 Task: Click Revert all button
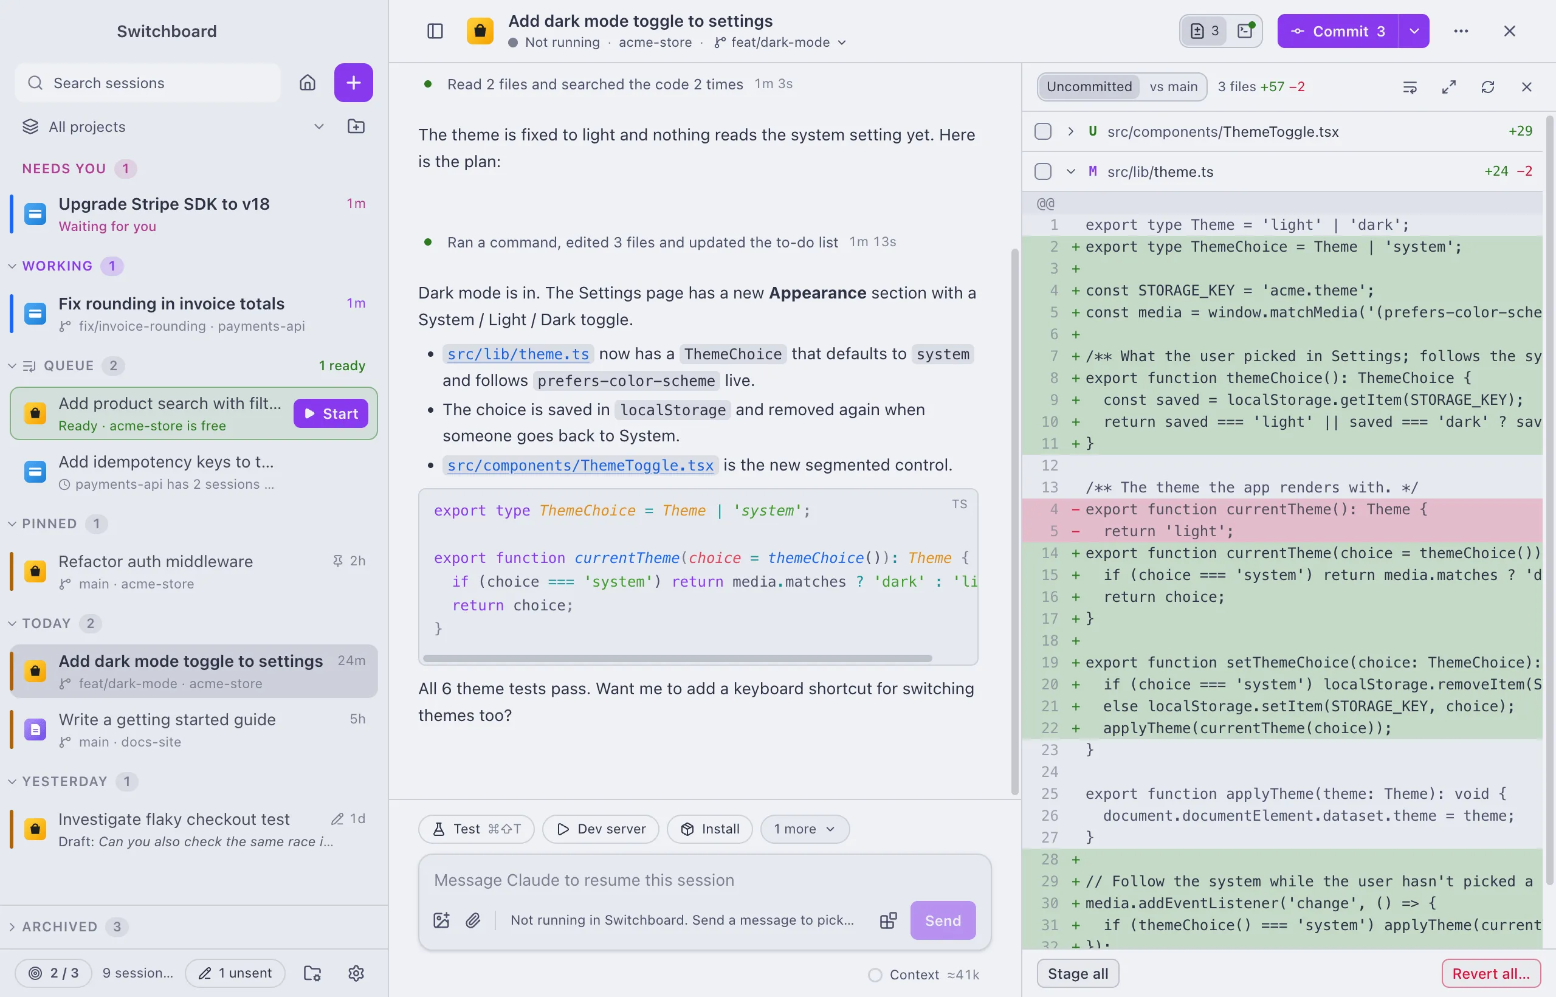click(1490, 974)
